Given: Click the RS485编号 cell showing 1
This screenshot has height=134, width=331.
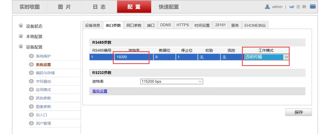Looking at the screenshot, I should click(102, 57).
